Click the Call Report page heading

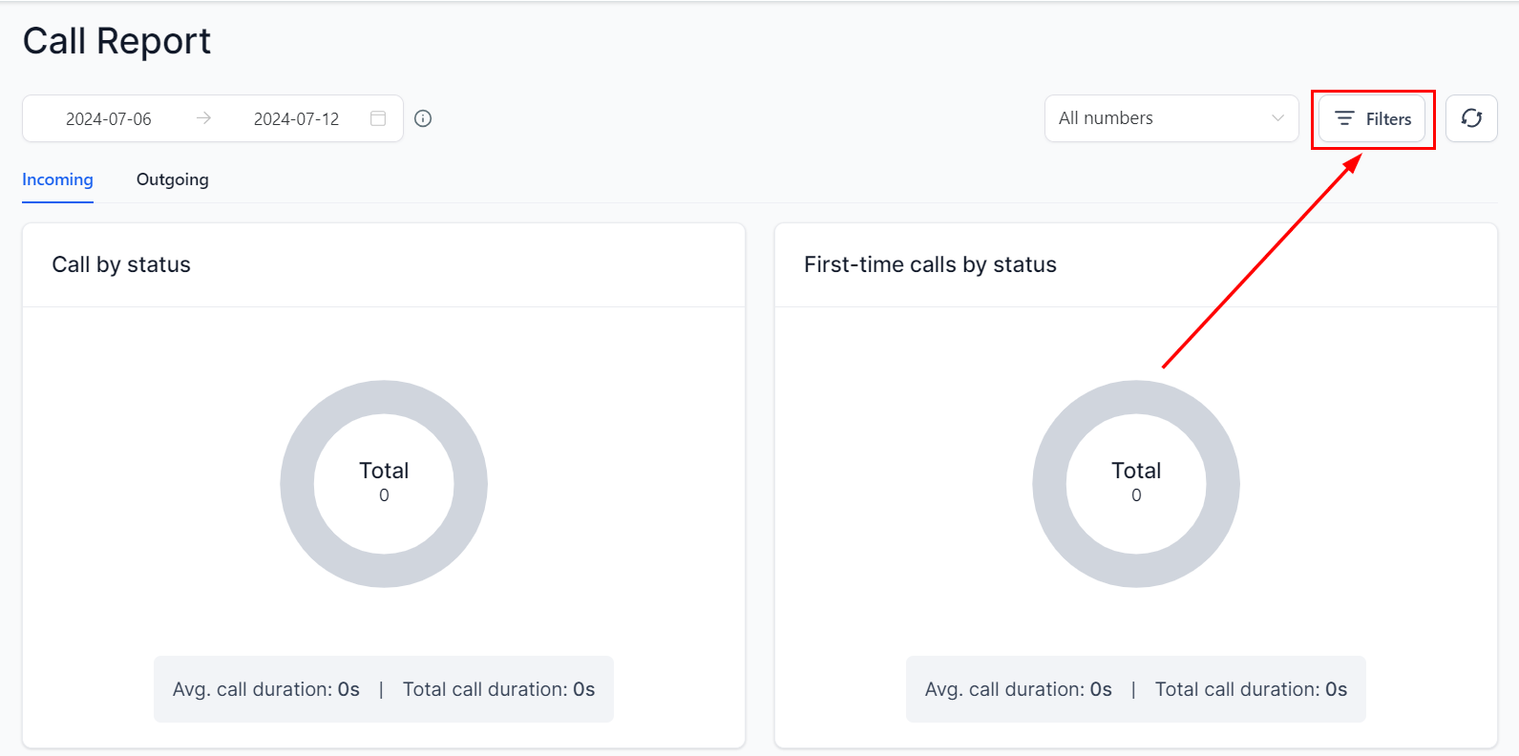pos(116,41)
